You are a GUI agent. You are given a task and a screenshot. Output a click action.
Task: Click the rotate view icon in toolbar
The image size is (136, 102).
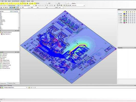pos(58,5)
